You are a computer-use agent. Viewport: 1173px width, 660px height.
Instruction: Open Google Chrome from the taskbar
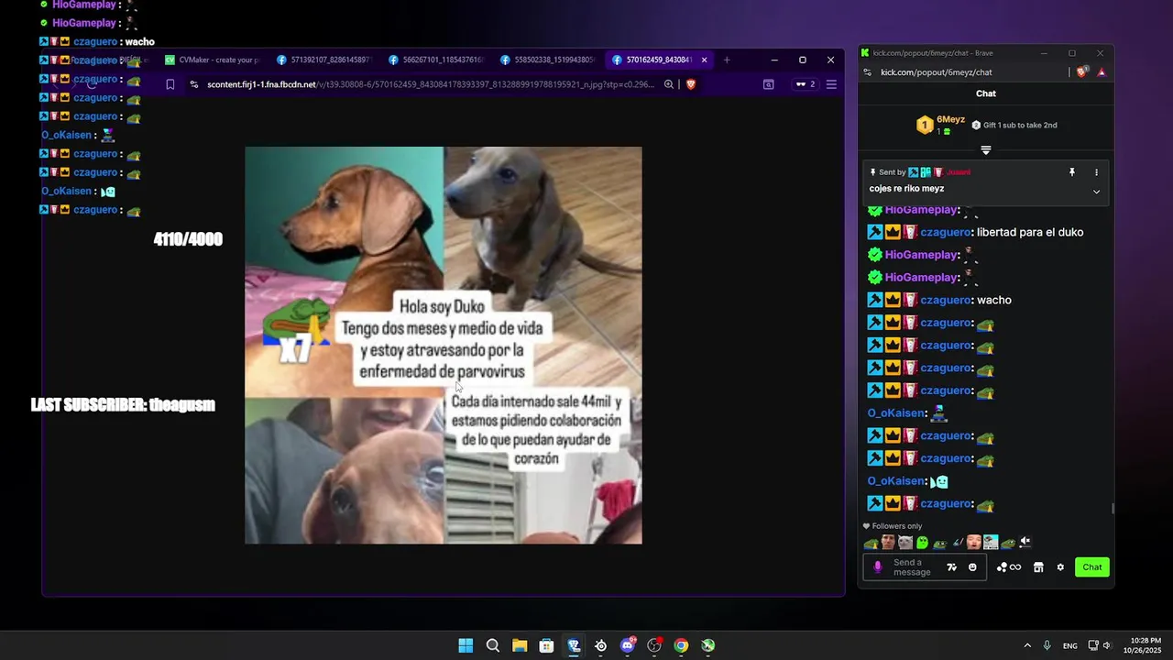click(x=681, y=645)
